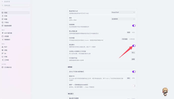174x99 pixels.
Task: Open the 集成终端 Shell PowerShell dropdown
Action: pos(123,12)
